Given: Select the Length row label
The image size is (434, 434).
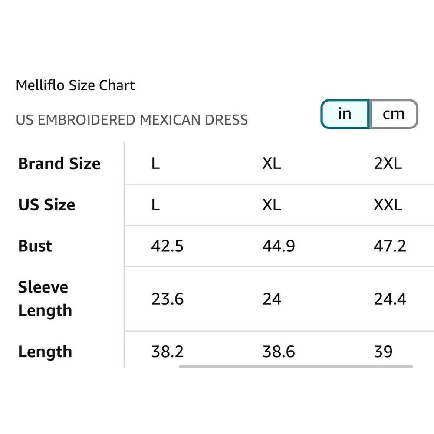Looking at the screenshot, I should (45, 351).
